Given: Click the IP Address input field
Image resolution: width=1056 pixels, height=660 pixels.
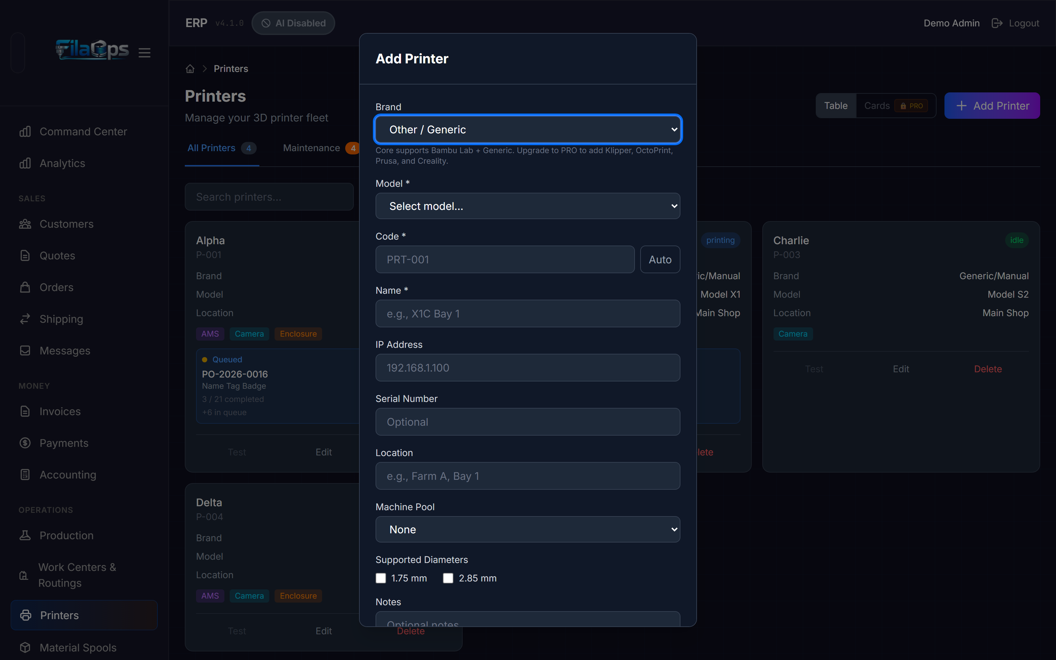Looking at the screenshot, I should pyautogui.click(x=528, y=368).
